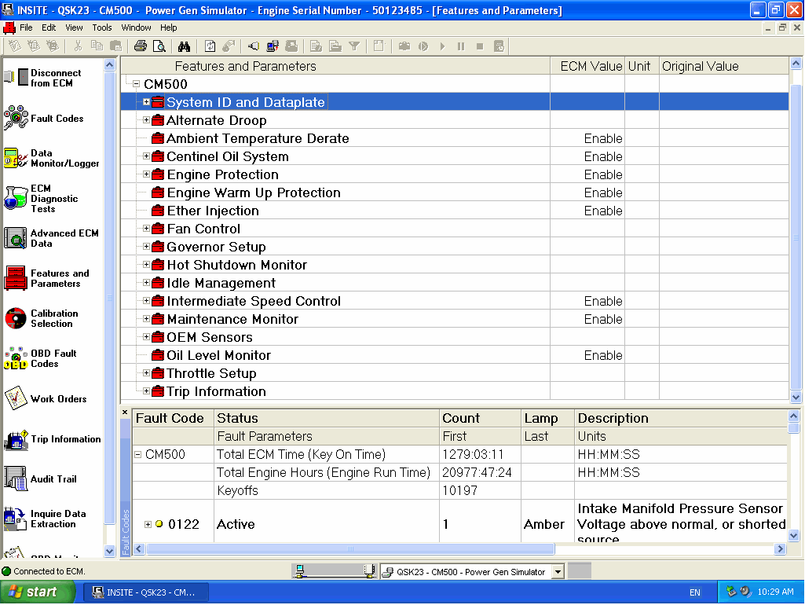Click the binoculars Find icon
Image resolution: width=805 pixels, height=605 pixels.
184,46
